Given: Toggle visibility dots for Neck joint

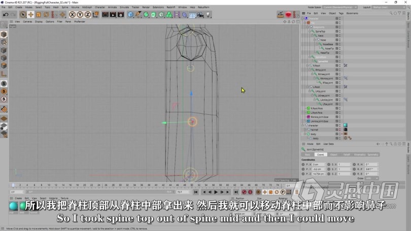Looking at the screenshot, I should coord(340,36).
